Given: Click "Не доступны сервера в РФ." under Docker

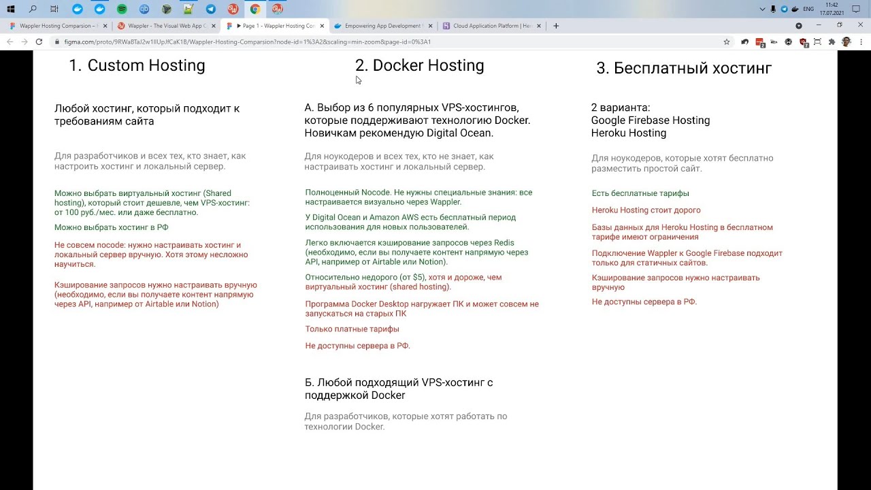Looking at the screenshot, I should coord(358,346).
